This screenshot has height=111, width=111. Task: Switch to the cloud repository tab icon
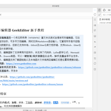click(x=104, y=10)
